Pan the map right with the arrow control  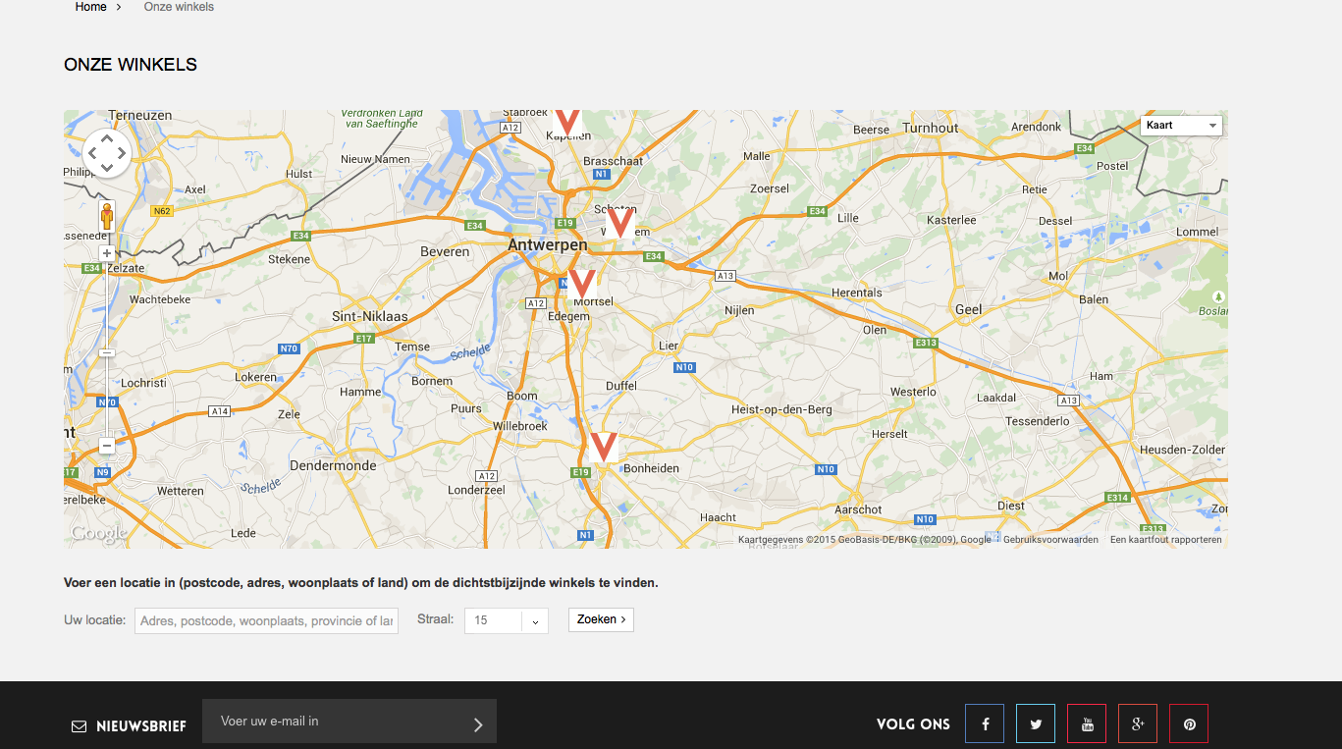pos(122,153)
